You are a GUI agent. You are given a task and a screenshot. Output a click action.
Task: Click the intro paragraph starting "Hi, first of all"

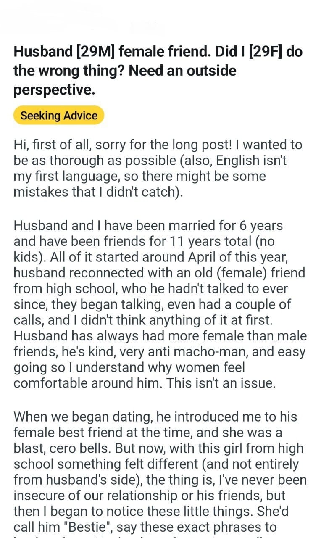(x=158, y=168)
